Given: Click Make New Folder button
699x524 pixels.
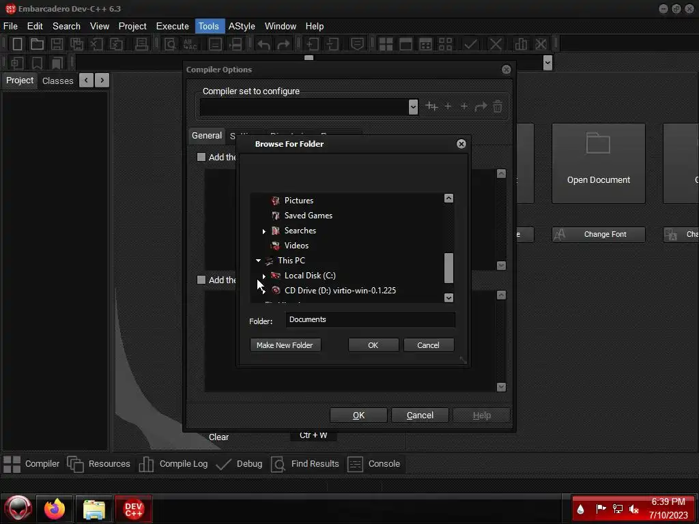Looking at the screenshot, I should pyautogui.click(x=285, y=345).
